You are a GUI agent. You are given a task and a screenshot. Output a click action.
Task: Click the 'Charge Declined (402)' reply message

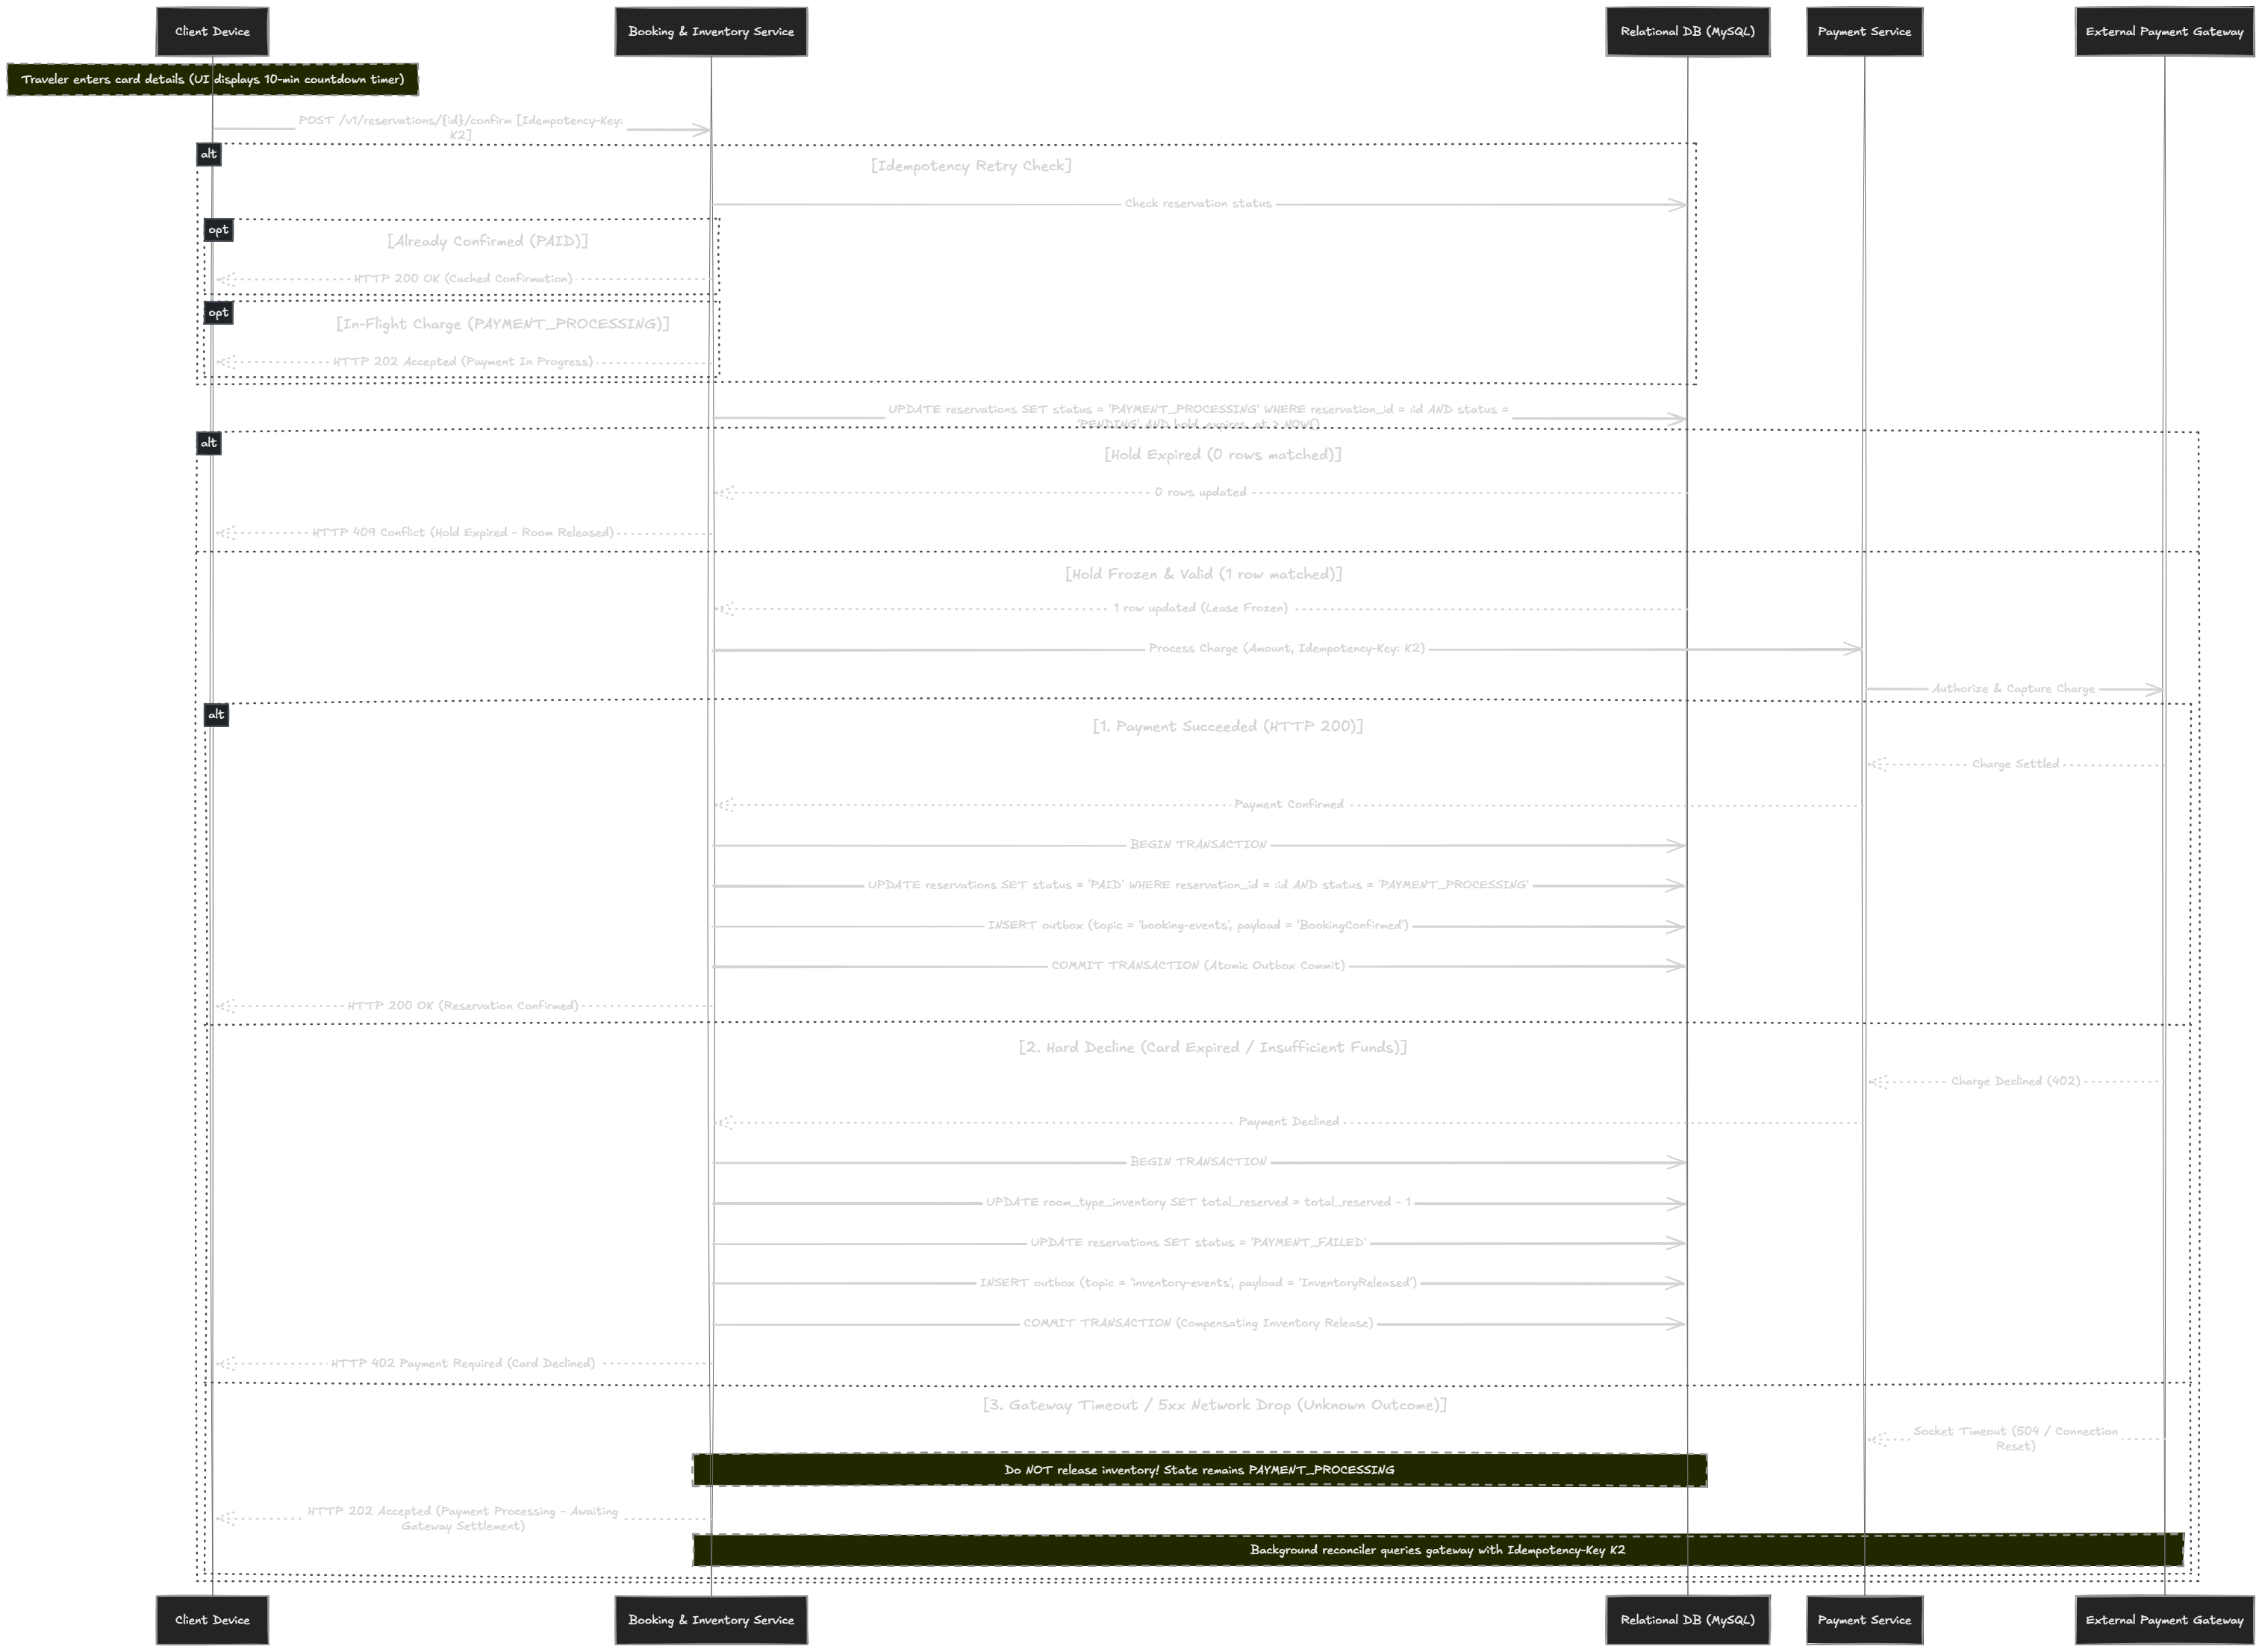click(2015, 1081)
